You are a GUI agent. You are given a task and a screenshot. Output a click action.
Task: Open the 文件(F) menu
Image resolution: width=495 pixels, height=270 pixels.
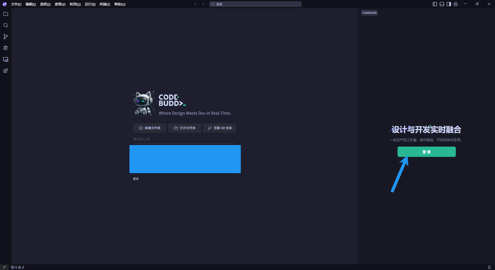(16, 4)
